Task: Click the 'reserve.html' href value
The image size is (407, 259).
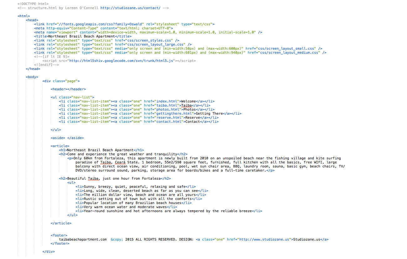Action: pos(170,117)
